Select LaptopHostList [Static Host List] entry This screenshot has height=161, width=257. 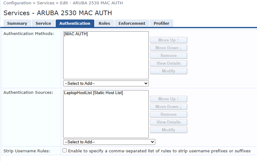coord(93,93)
